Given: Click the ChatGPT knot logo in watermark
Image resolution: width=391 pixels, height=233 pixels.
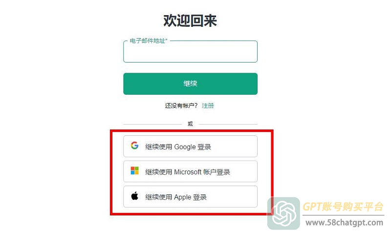Looking at the screenshot, I should click(x=284, y=213).
